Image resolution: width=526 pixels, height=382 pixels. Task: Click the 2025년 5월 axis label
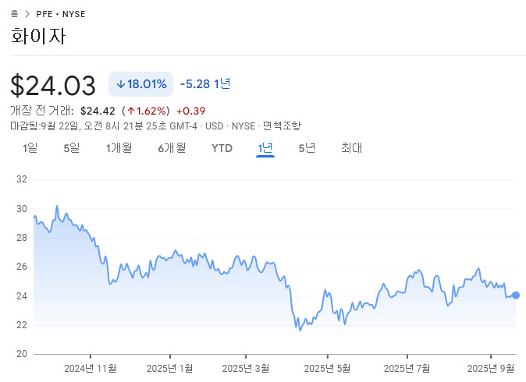click(327, 369)
